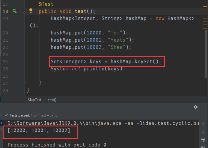Click line number 20 in the gutter
Image resolution: width=208 pixels, height=148 pixels.
coord(5,33)
